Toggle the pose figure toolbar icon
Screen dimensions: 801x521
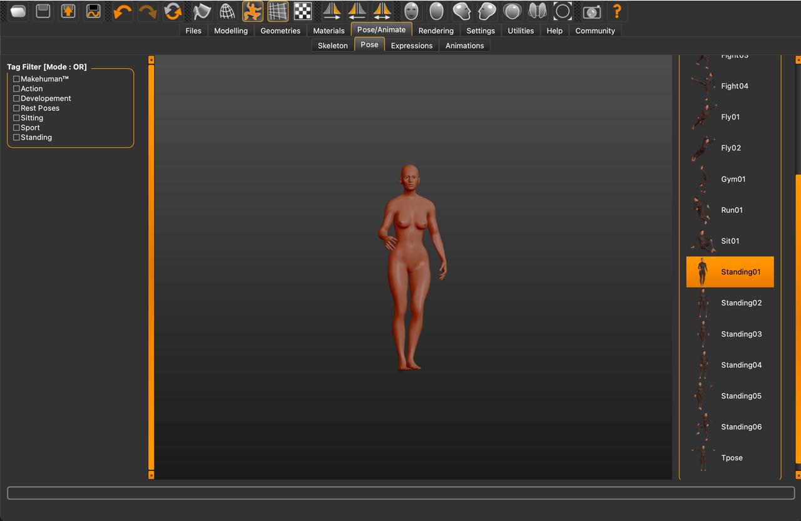[253, 11]
